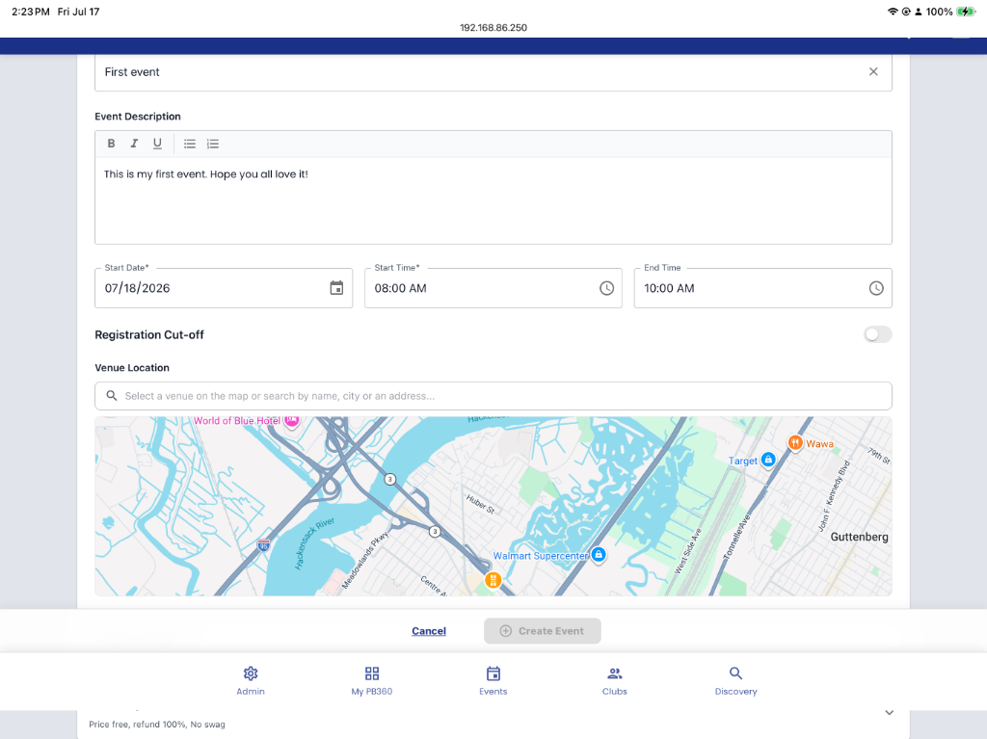Click the Guttenberg label on map
The width and height of the screenshot is (987, 739).
(x=859, y=537)
